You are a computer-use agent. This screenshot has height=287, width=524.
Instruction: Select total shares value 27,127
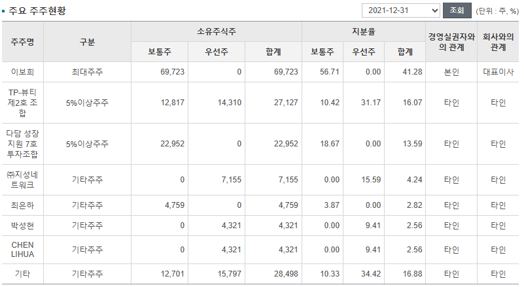(286, 103)
